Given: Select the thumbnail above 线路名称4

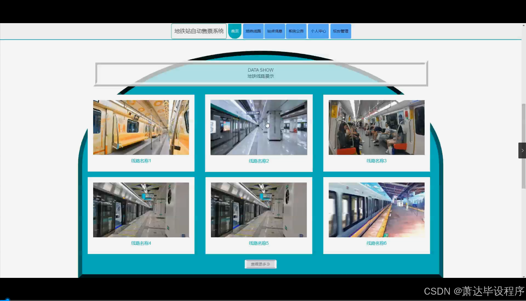Looking at the screenshot, I should tap(141, 210).
